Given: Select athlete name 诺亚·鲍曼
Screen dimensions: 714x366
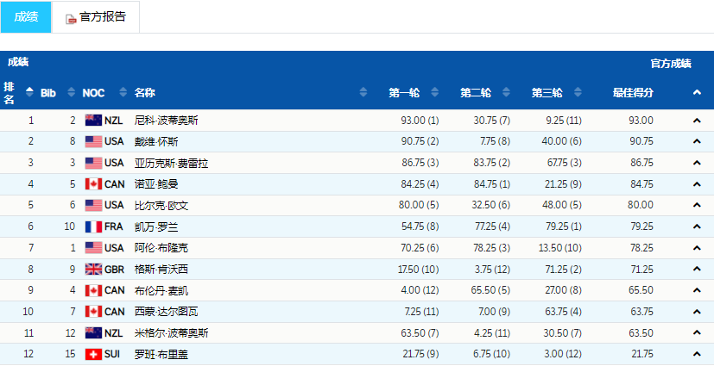Looking at the screenshot, I should tap(156, 184).
